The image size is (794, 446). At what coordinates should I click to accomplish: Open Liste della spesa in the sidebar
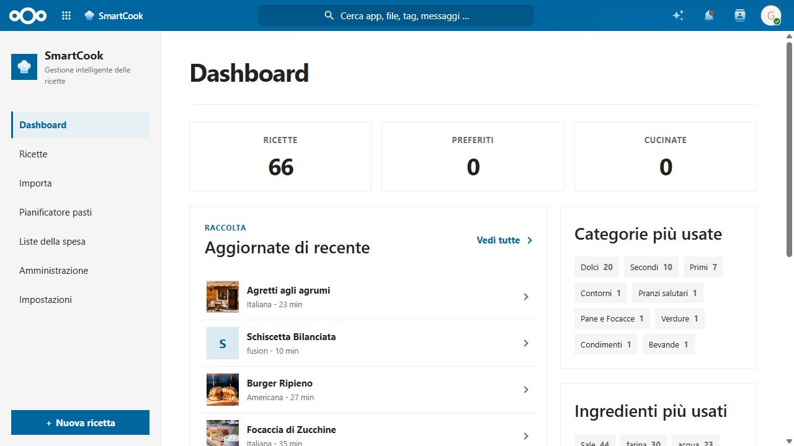pyautogui.click(x=81, y=241)
